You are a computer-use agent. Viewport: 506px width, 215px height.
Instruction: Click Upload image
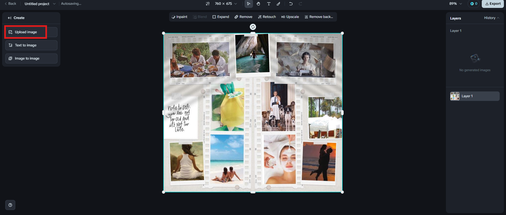(x=31, y=32)
